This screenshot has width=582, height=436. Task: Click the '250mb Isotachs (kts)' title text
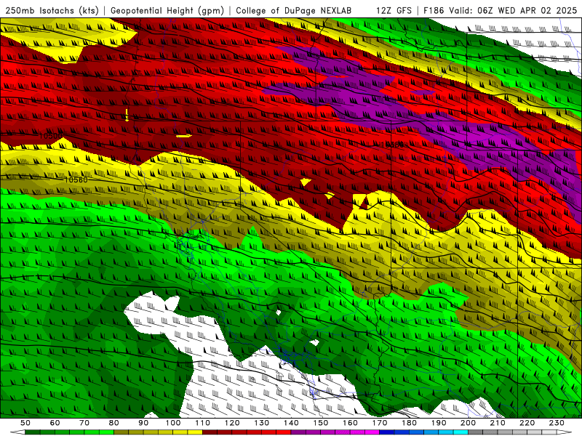[x=52, y=11]
